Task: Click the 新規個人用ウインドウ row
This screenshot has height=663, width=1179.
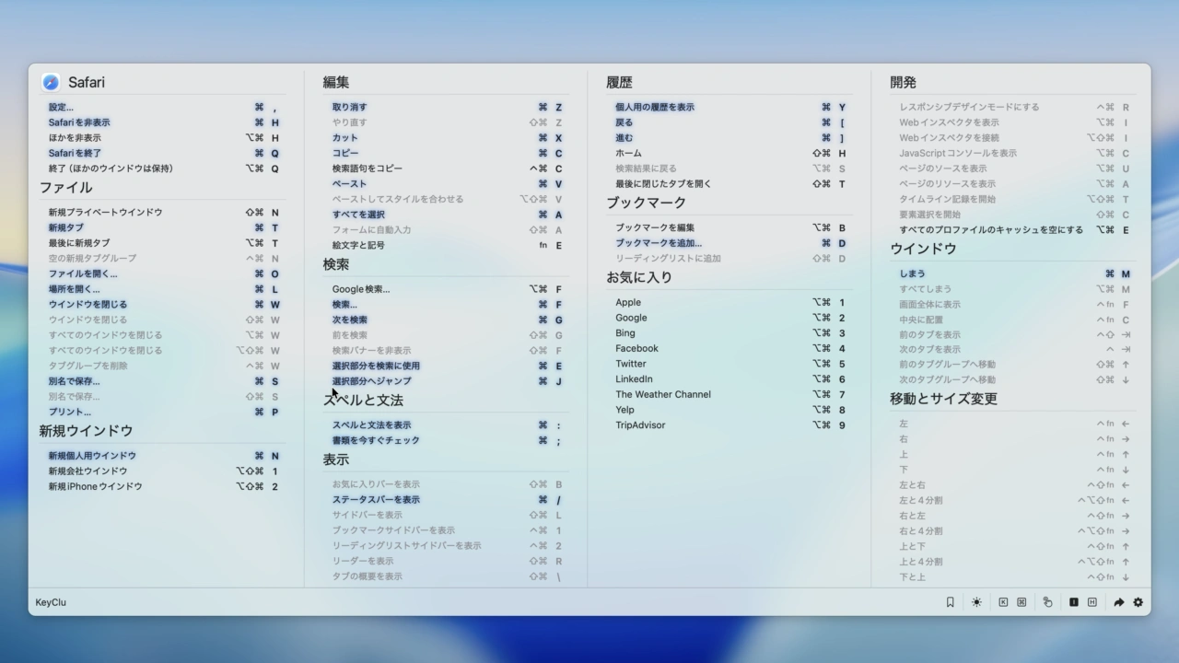Action: [164, 455]
